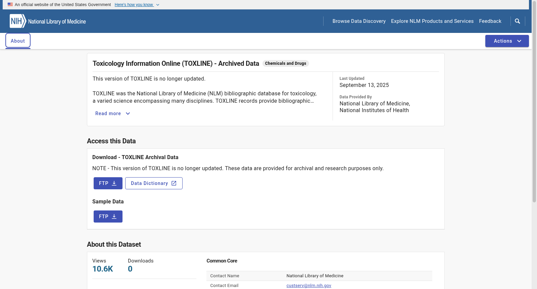Screen dimensions: 537x289
Task: Click the Feedback link in header
Action: 490,21
